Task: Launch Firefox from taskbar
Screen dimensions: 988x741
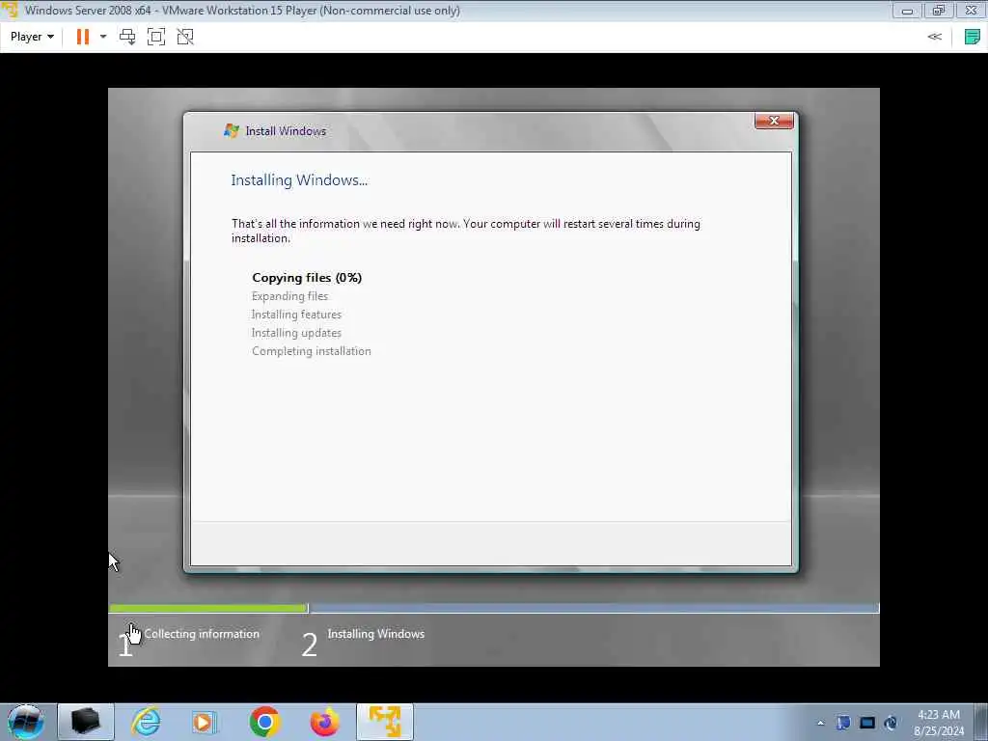Action: click(324, 722)
